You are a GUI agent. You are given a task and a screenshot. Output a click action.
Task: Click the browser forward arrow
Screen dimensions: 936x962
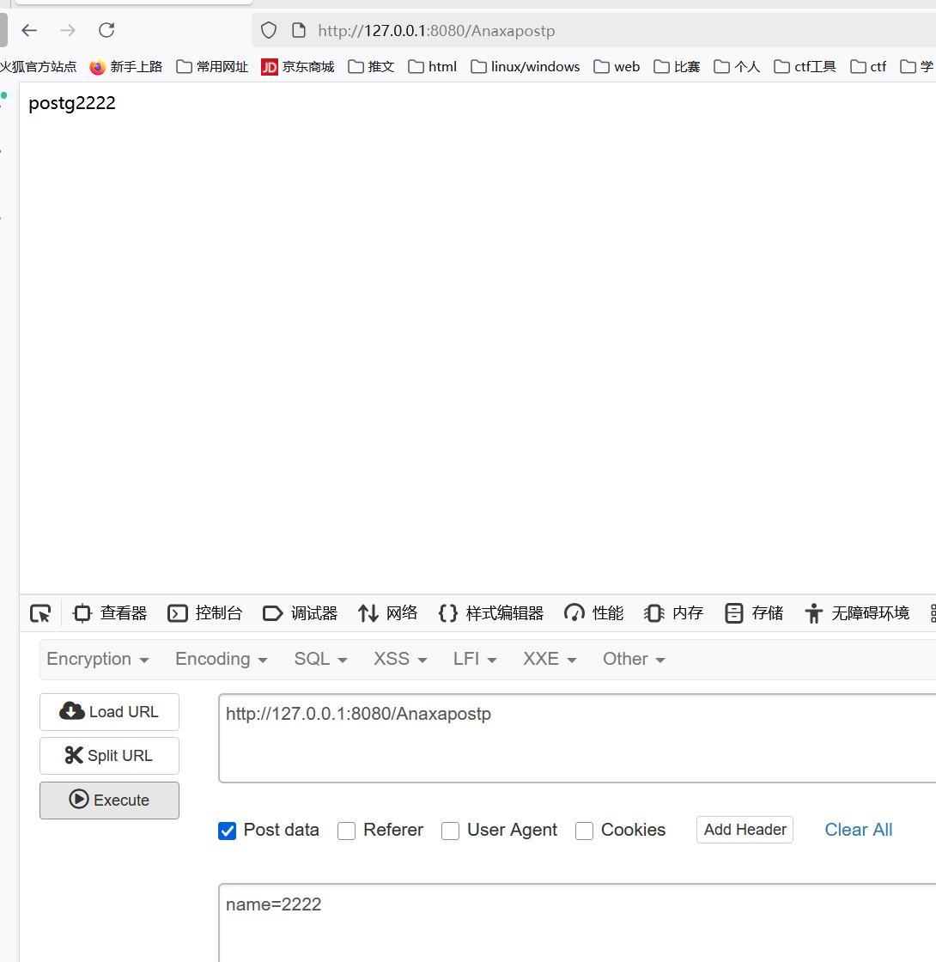click(68, 30)
